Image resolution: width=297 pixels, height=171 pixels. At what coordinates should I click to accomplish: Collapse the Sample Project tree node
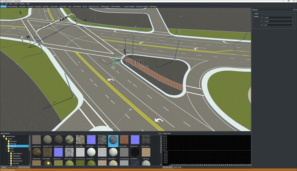tap(1, 136)
